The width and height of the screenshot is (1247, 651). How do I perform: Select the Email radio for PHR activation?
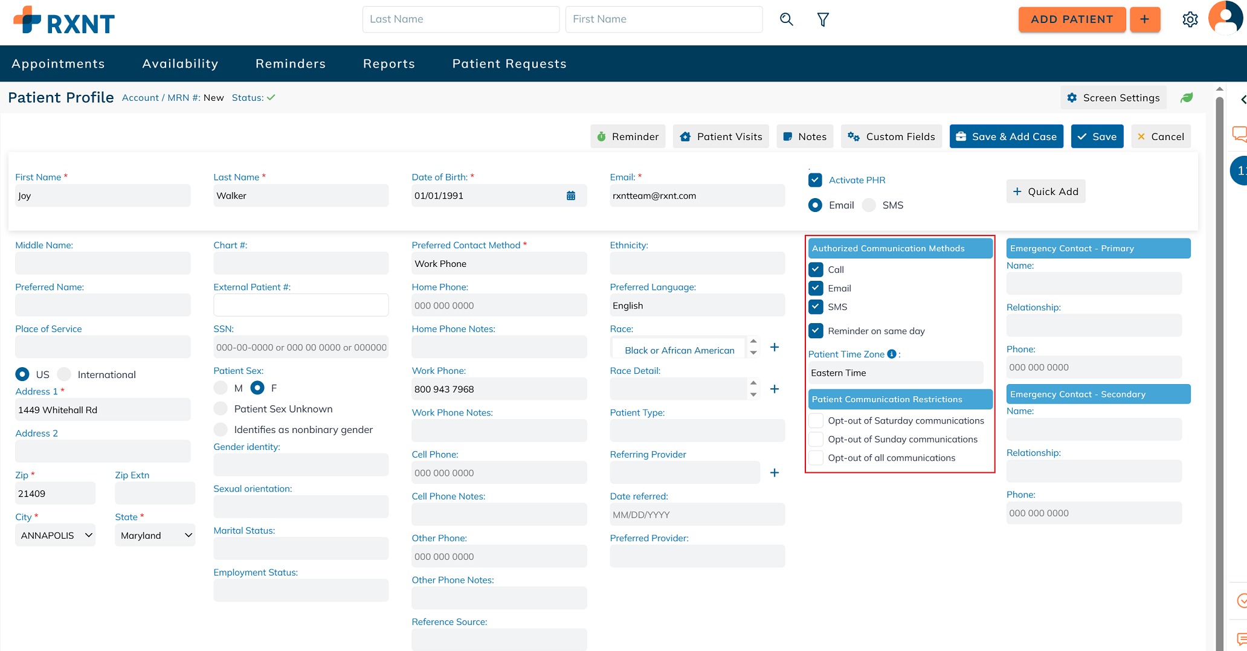point(815,205)
